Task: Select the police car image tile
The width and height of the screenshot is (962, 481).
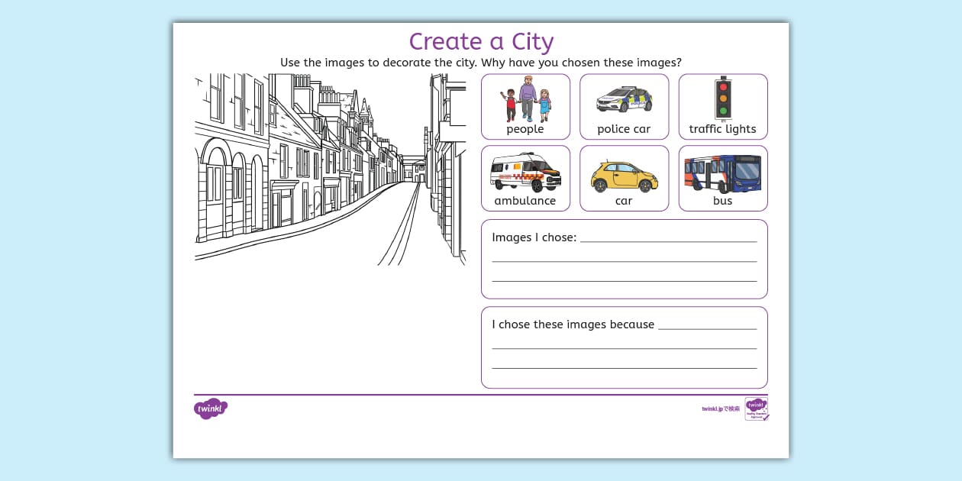Action: 624,105
